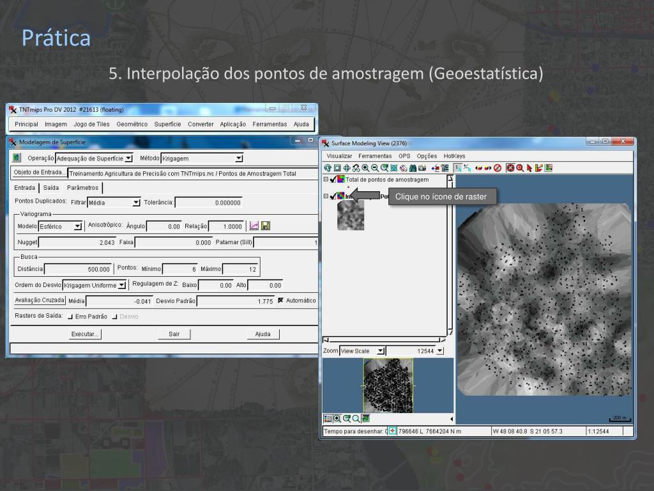Open the Jogo de Tiles menu
This screenshot has height=491, width=654.
pyautogui.click(x=91, y=124)
